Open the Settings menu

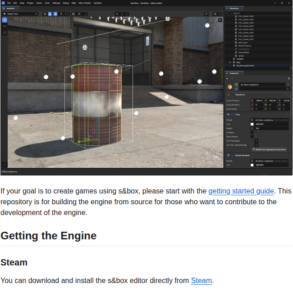[x=56, y=3]
